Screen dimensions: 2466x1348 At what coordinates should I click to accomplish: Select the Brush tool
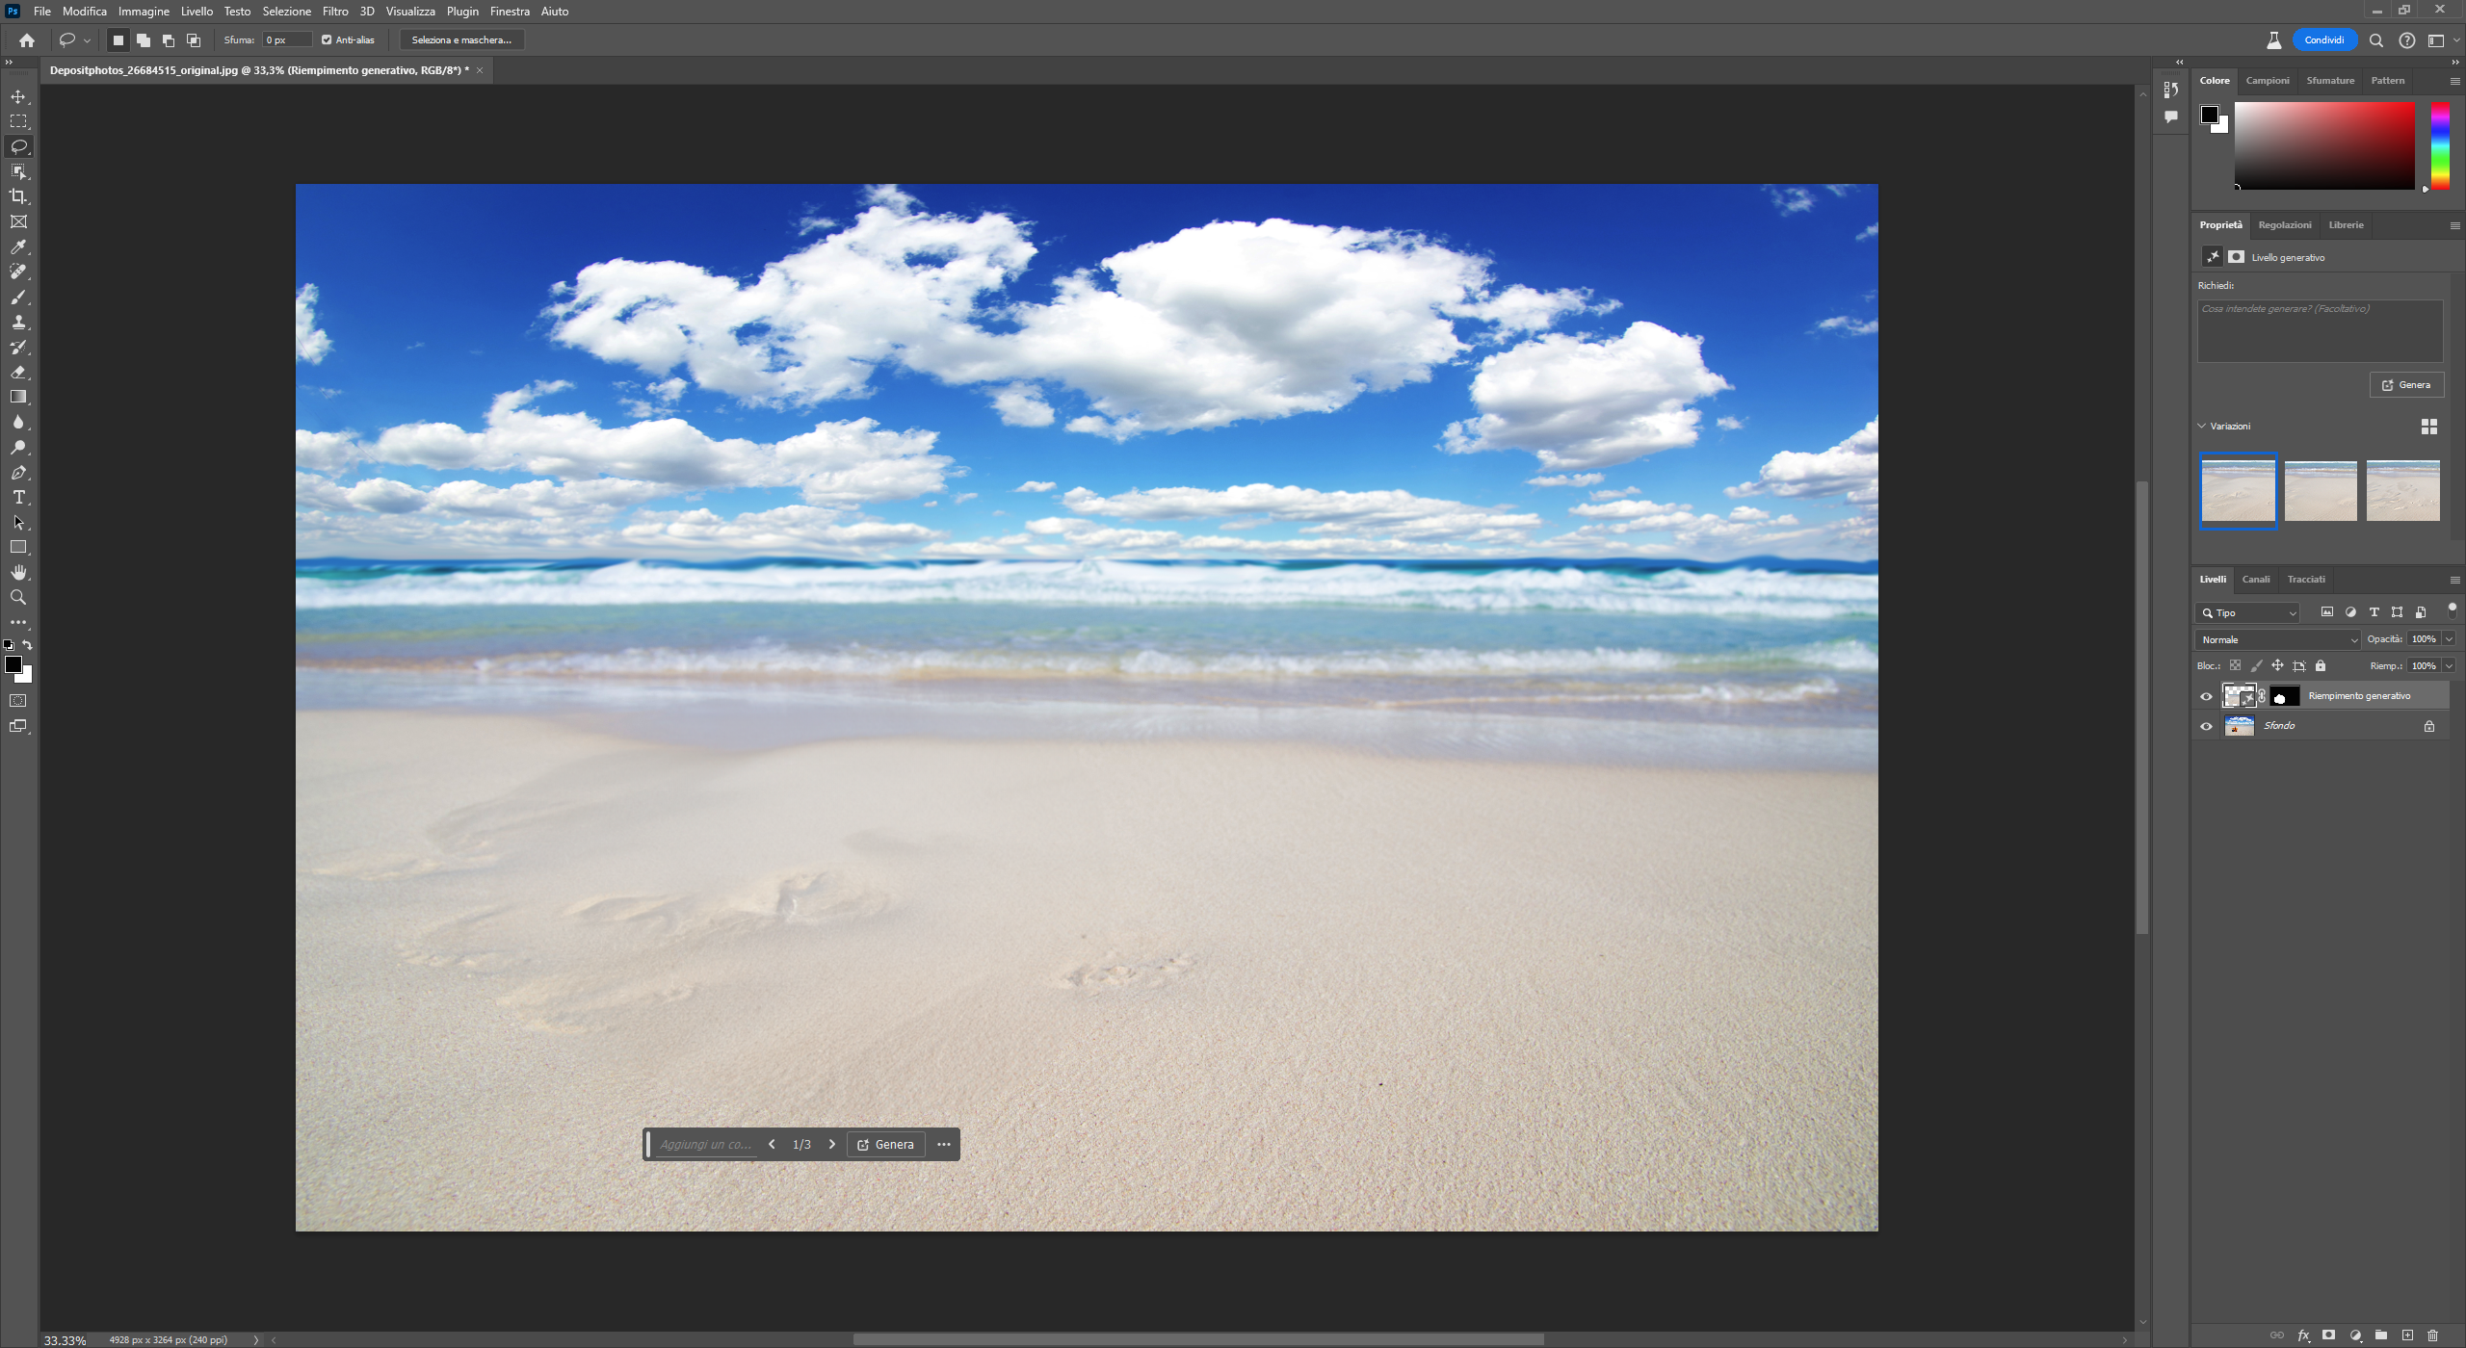coord(18,298)
